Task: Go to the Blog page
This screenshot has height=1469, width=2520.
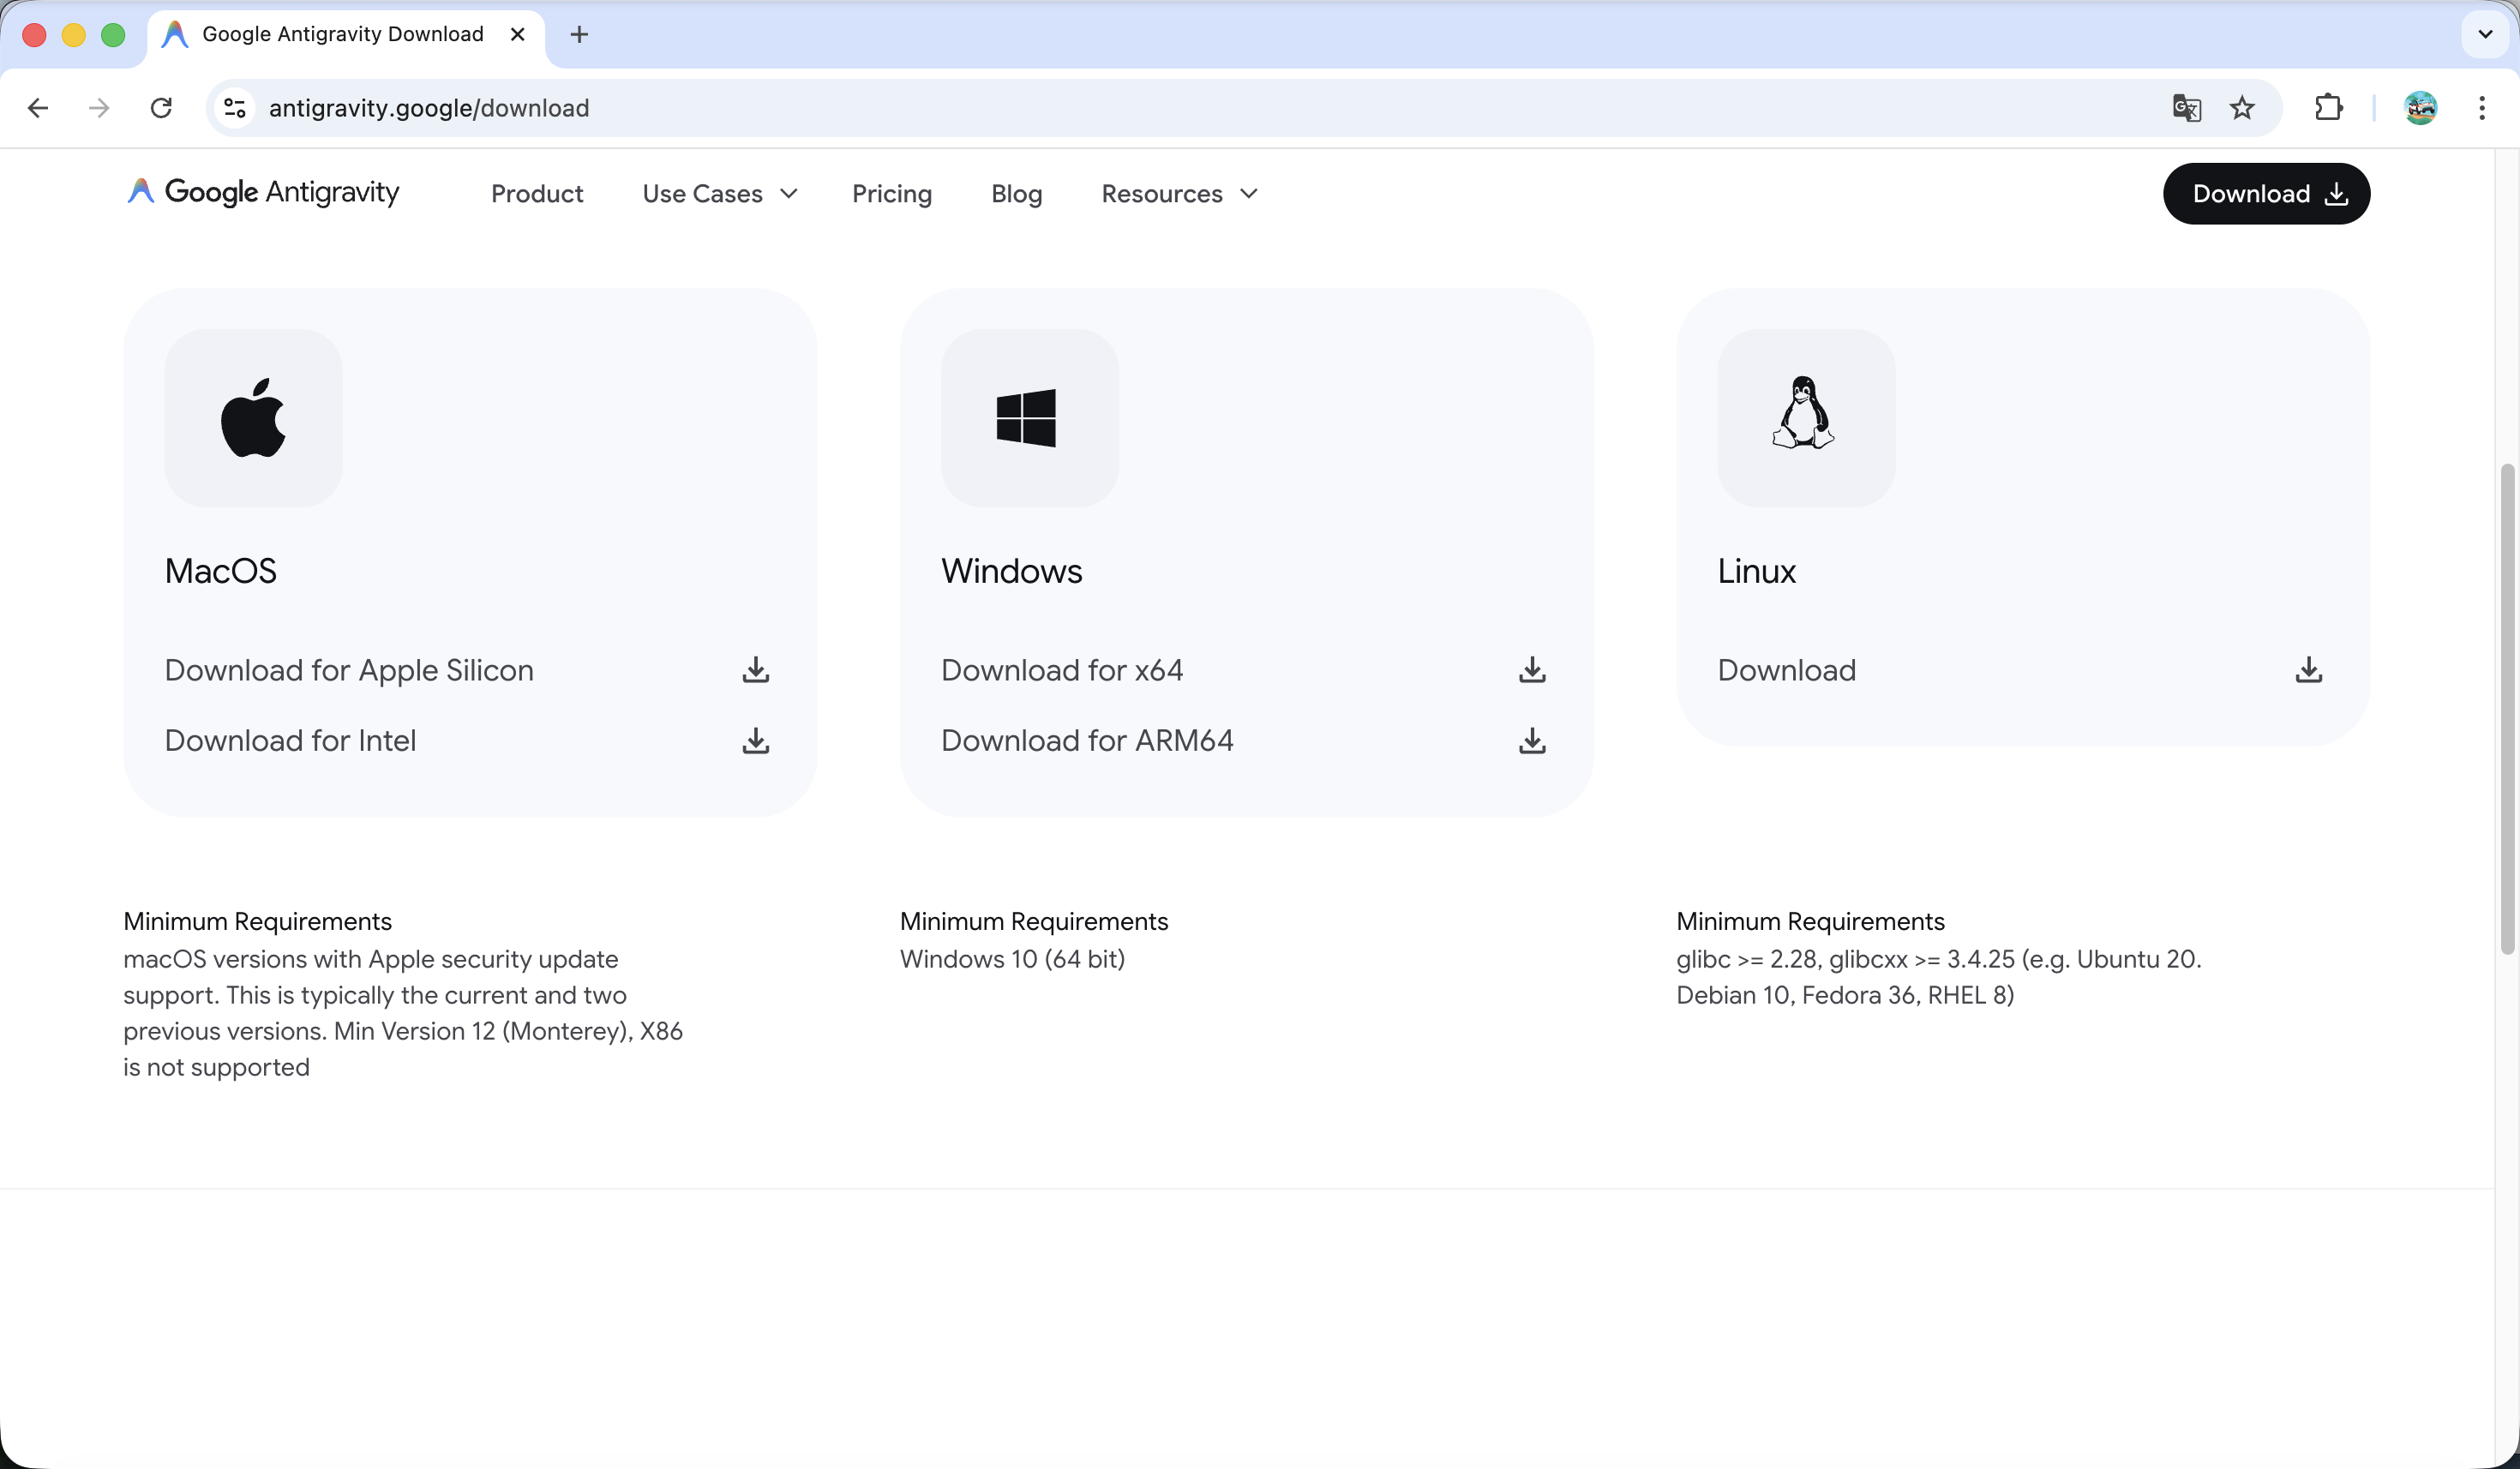Action: coord(1016,194)
